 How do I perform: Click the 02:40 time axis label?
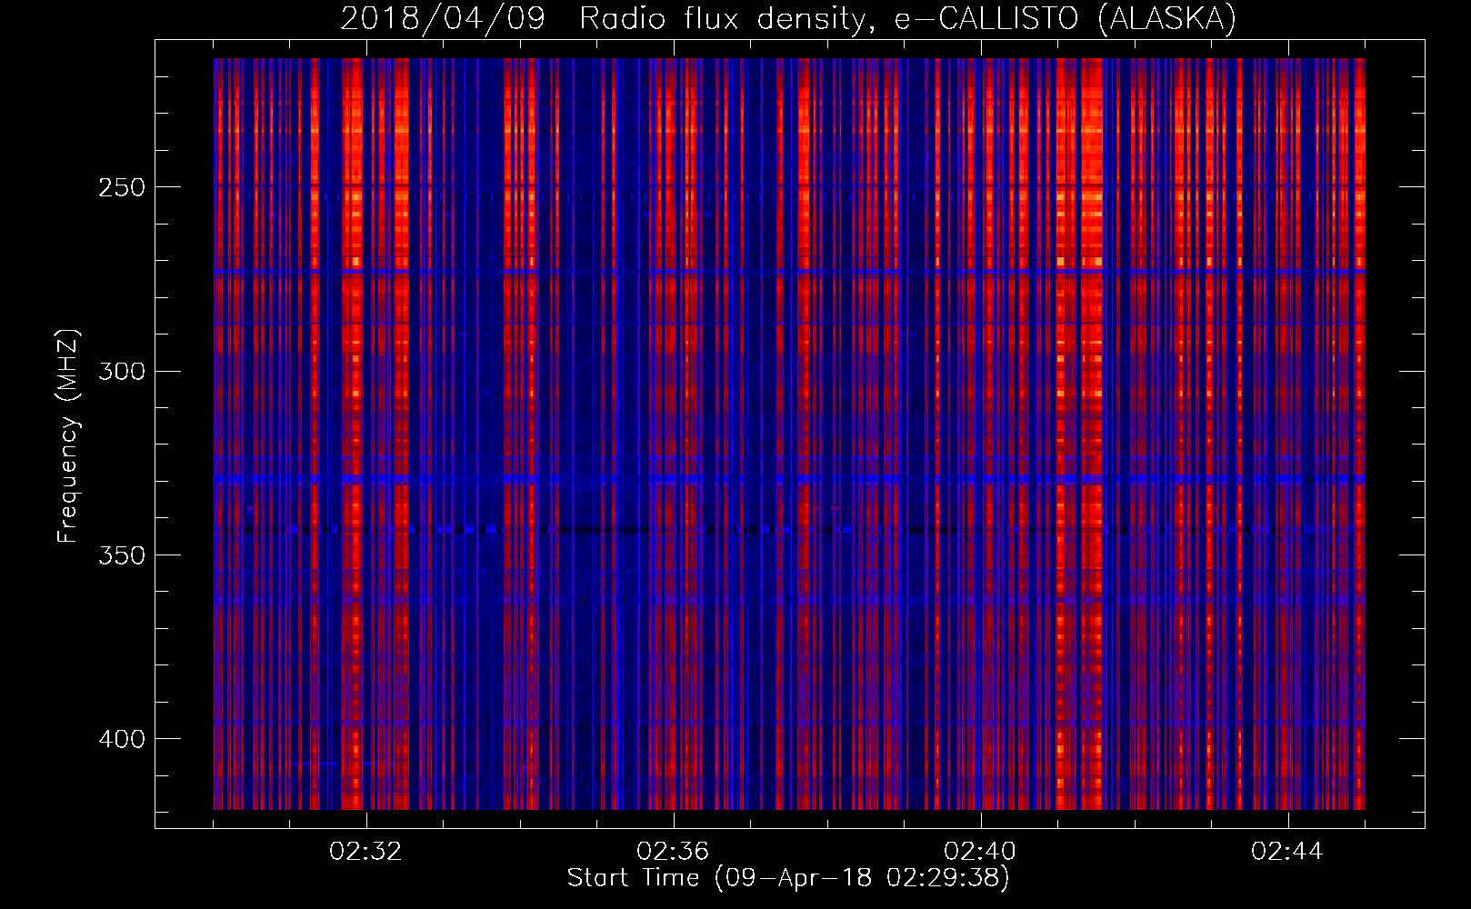click(980, 852)
